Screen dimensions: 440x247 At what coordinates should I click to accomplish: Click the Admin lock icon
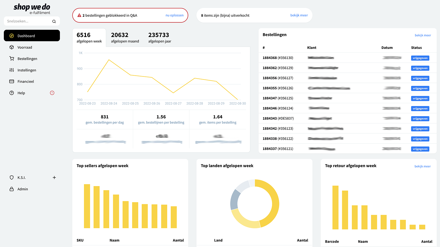[12, 189]
